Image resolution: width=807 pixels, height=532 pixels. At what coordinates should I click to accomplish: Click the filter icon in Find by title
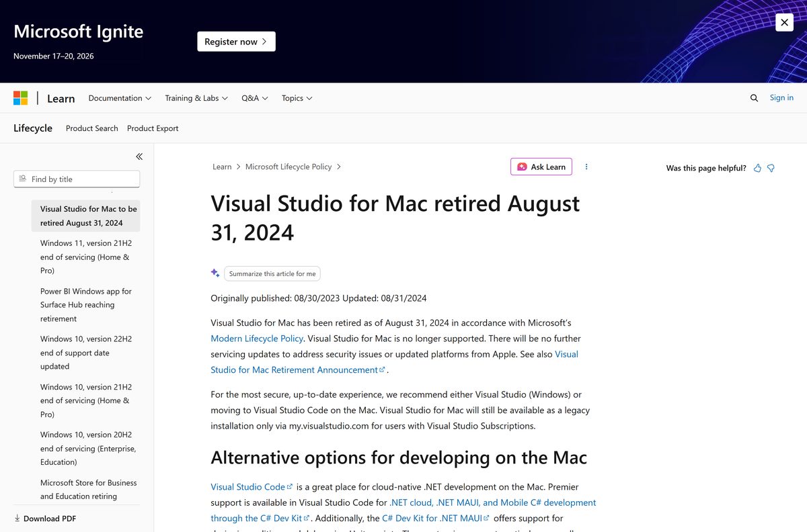23,179
